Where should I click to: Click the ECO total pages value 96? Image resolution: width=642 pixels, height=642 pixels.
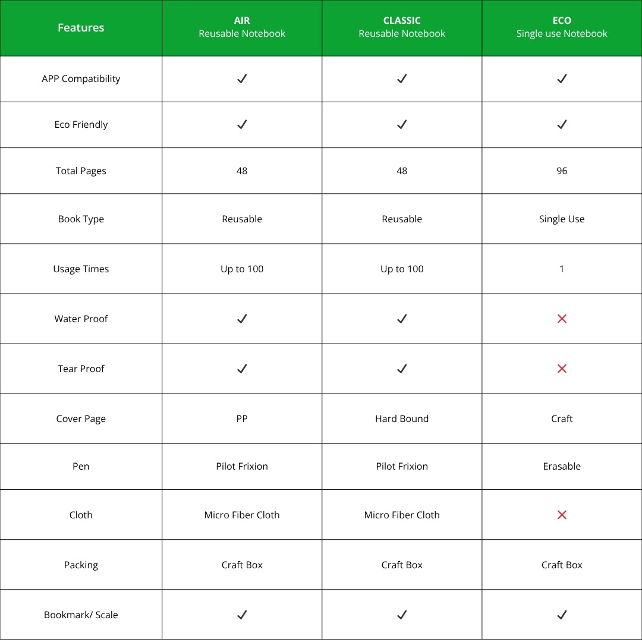click(x=562, y=171)
